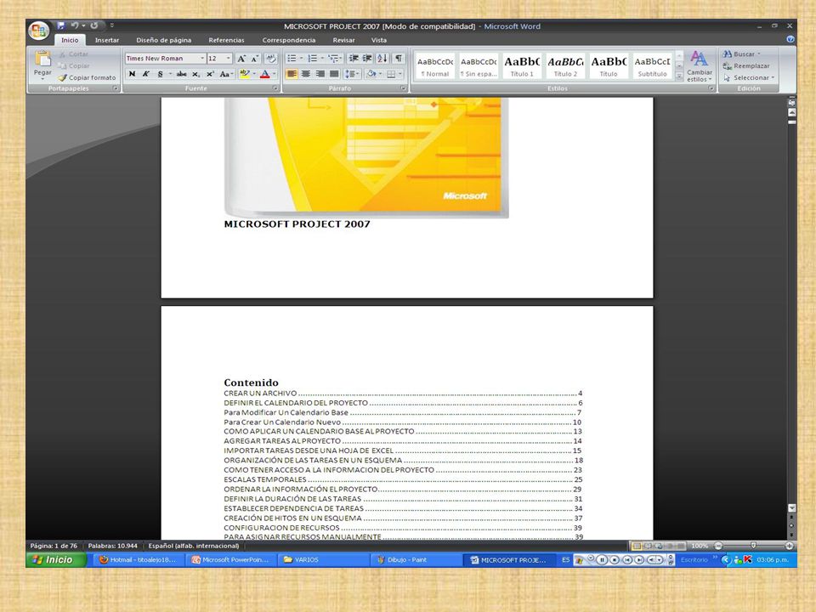
Task: Click Palabras: 10.944 word count
Action: (112, 546)
